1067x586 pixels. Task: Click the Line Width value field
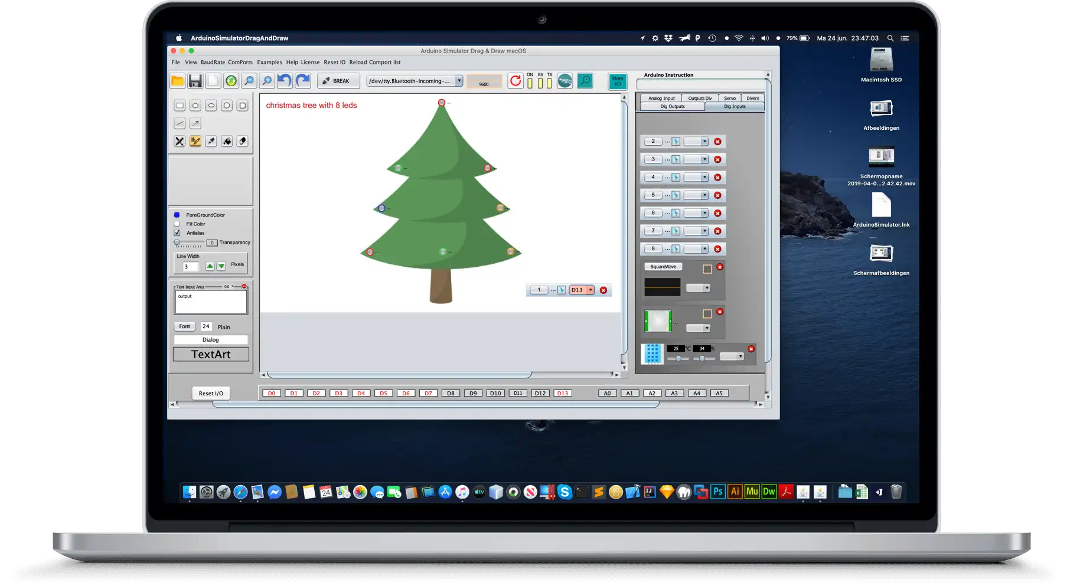191,267
